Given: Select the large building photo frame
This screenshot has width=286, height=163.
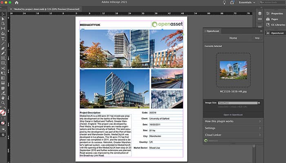Looking at the screenshot, I should [114, 89].
